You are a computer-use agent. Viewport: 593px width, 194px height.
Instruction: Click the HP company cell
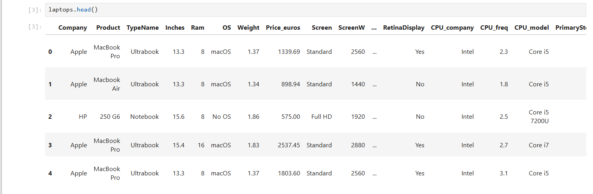click(x=83, y=117)
